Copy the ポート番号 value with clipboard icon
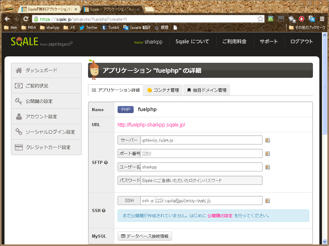This screenshot has width=329, height=246. click(268, 154)
